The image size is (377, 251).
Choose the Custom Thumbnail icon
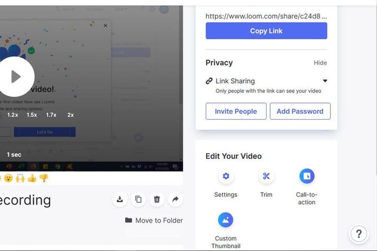point(226,220)
